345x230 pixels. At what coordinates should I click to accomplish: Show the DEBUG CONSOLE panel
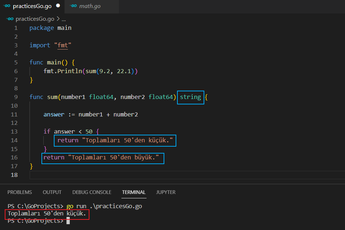click(x=92, y=192)
